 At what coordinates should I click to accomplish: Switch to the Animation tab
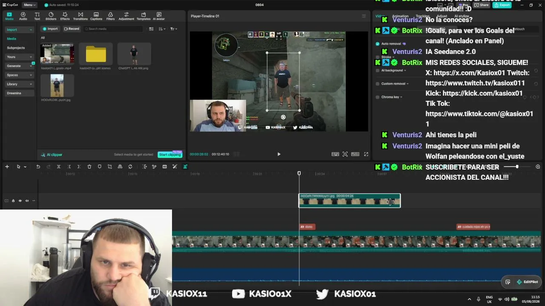pyautogui.click(x=400, y=16)
